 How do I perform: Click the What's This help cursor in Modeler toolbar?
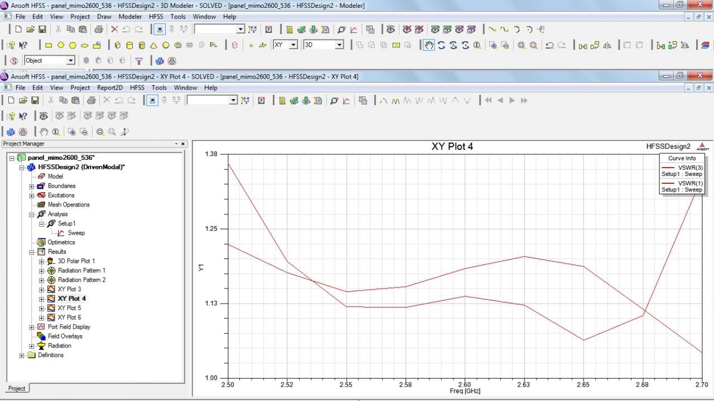(x=23, y=45)
